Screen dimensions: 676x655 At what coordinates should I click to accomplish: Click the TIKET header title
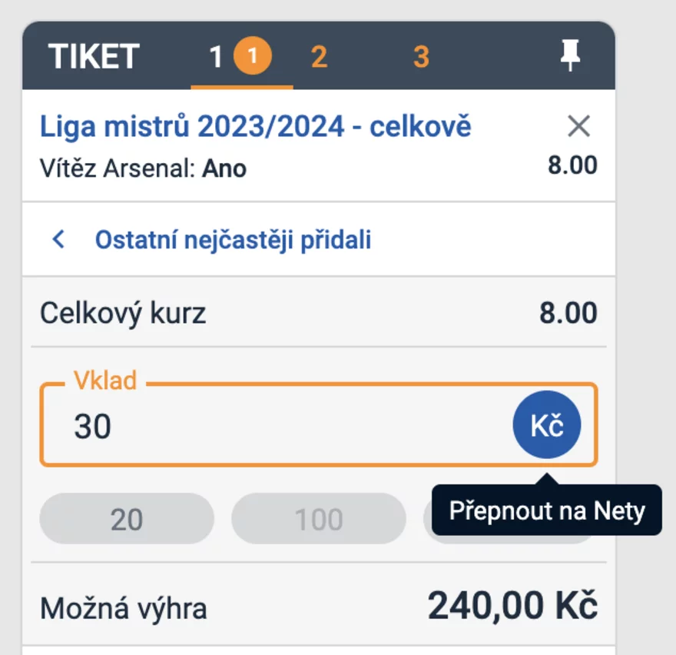94,56
